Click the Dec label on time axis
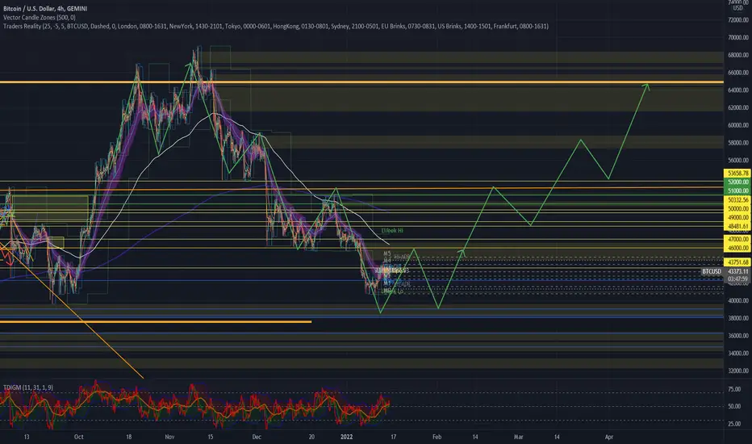 257,437
